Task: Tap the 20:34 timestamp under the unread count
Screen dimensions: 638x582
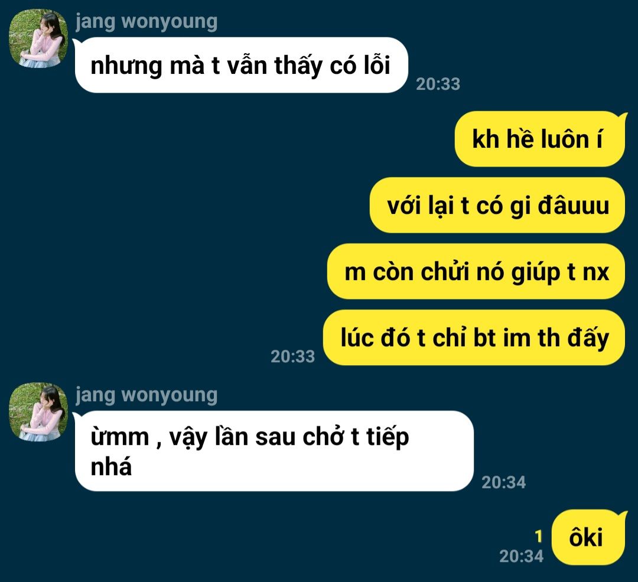Action: pos(521,557)
